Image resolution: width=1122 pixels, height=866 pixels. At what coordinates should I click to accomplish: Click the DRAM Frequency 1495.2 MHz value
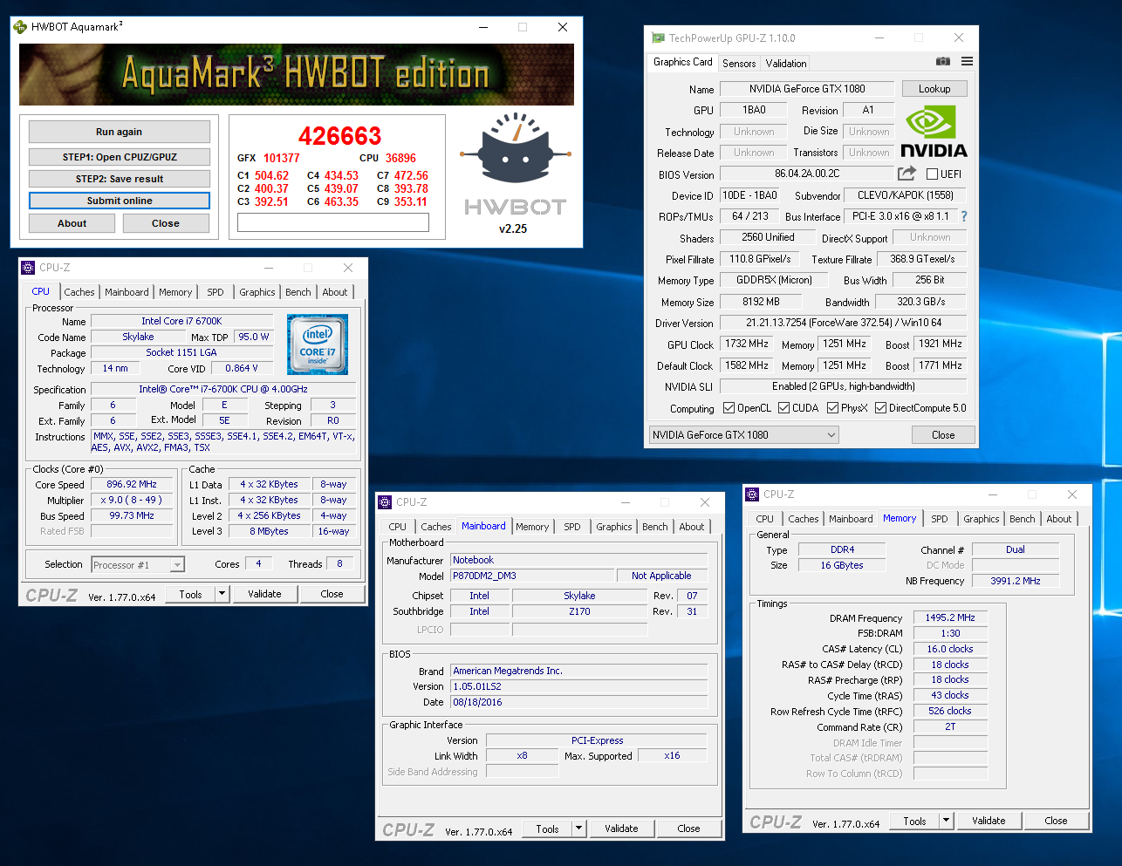[950, 617]
